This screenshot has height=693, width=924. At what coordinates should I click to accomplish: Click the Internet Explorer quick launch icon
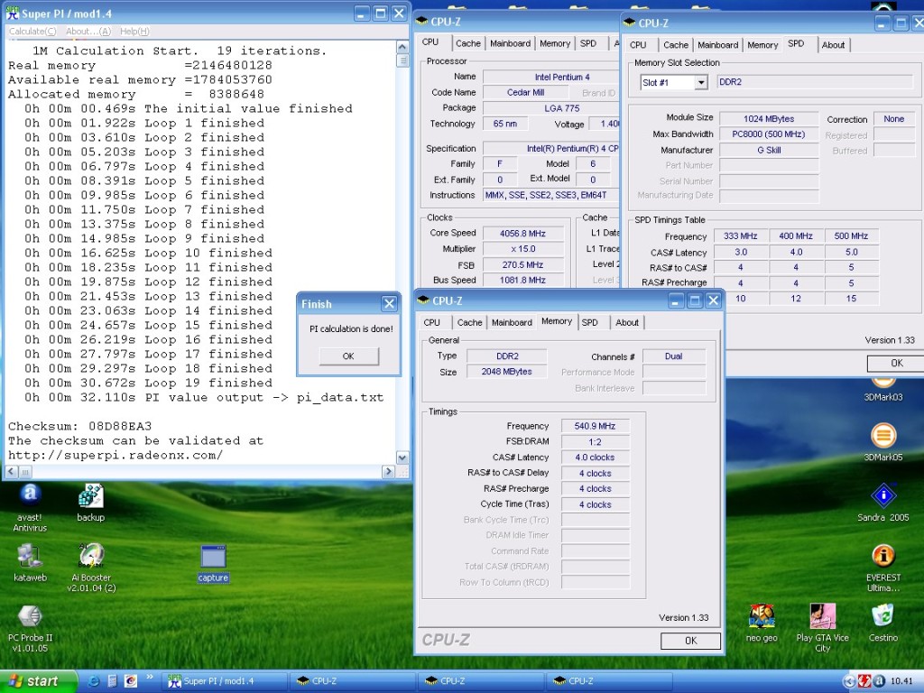click(93, 681)
